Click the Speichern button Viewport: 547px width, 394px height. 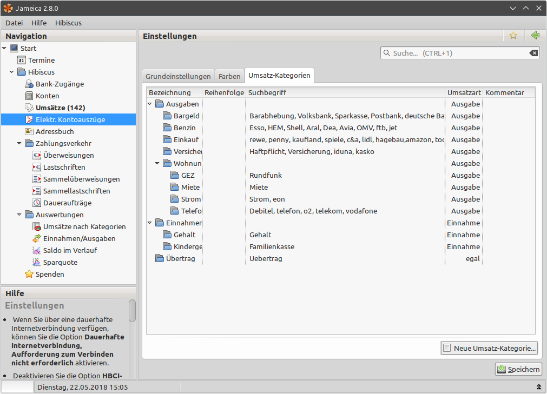point(518,369)
